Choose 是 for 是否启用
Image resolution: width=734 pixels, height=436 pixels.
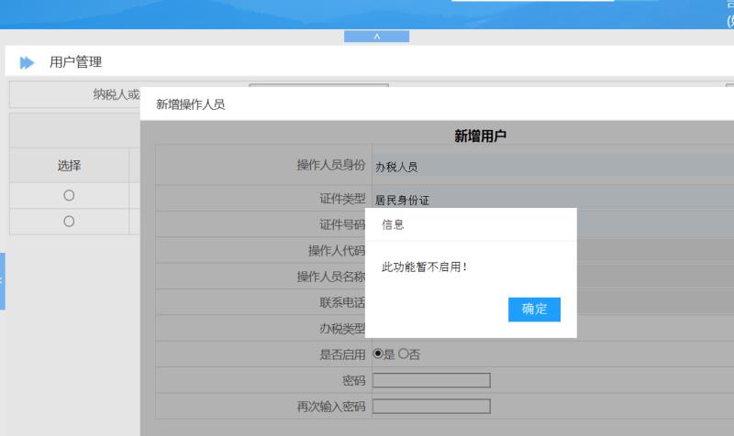(378, 354)
